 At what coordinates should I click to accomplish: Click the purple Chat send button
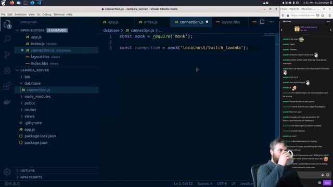(327, 182)
